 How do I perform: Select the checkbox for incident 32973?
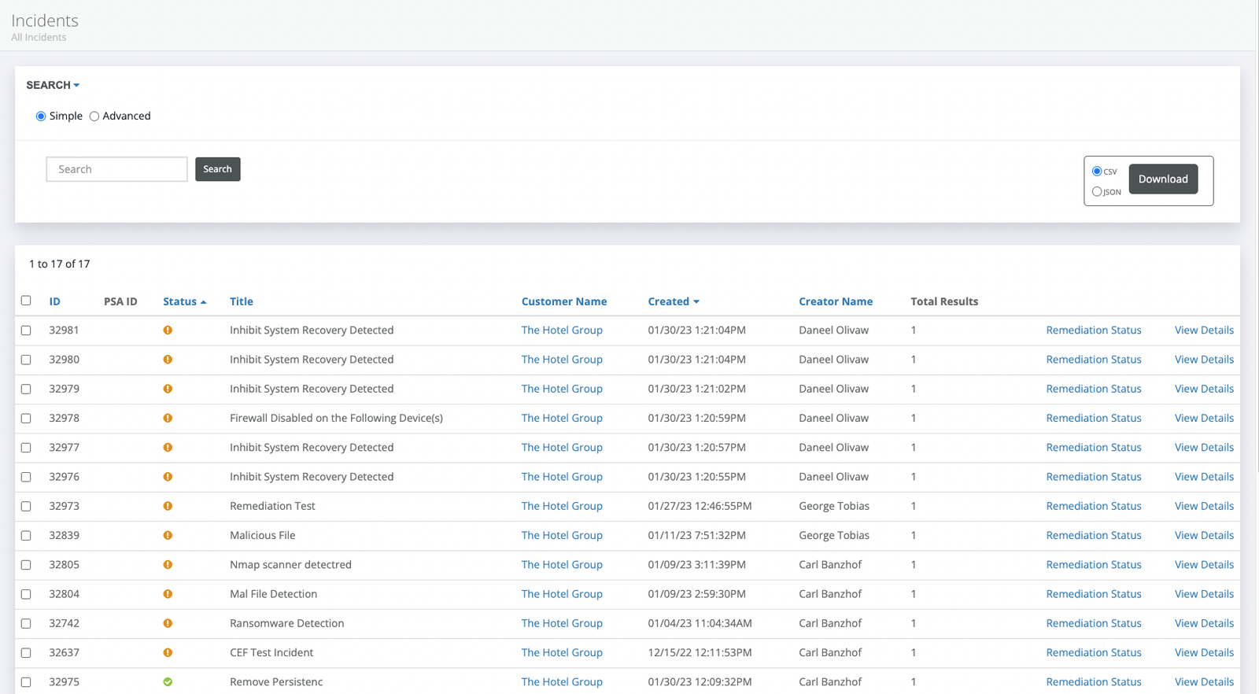coord(26,507)
